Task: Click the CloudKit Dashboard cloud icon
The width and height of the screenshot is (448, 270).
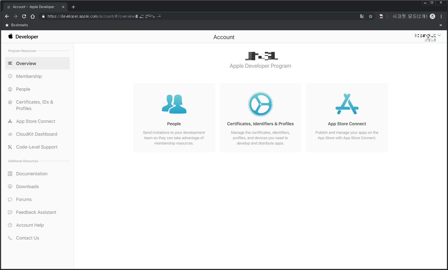Action: click(x=10, y=134)
